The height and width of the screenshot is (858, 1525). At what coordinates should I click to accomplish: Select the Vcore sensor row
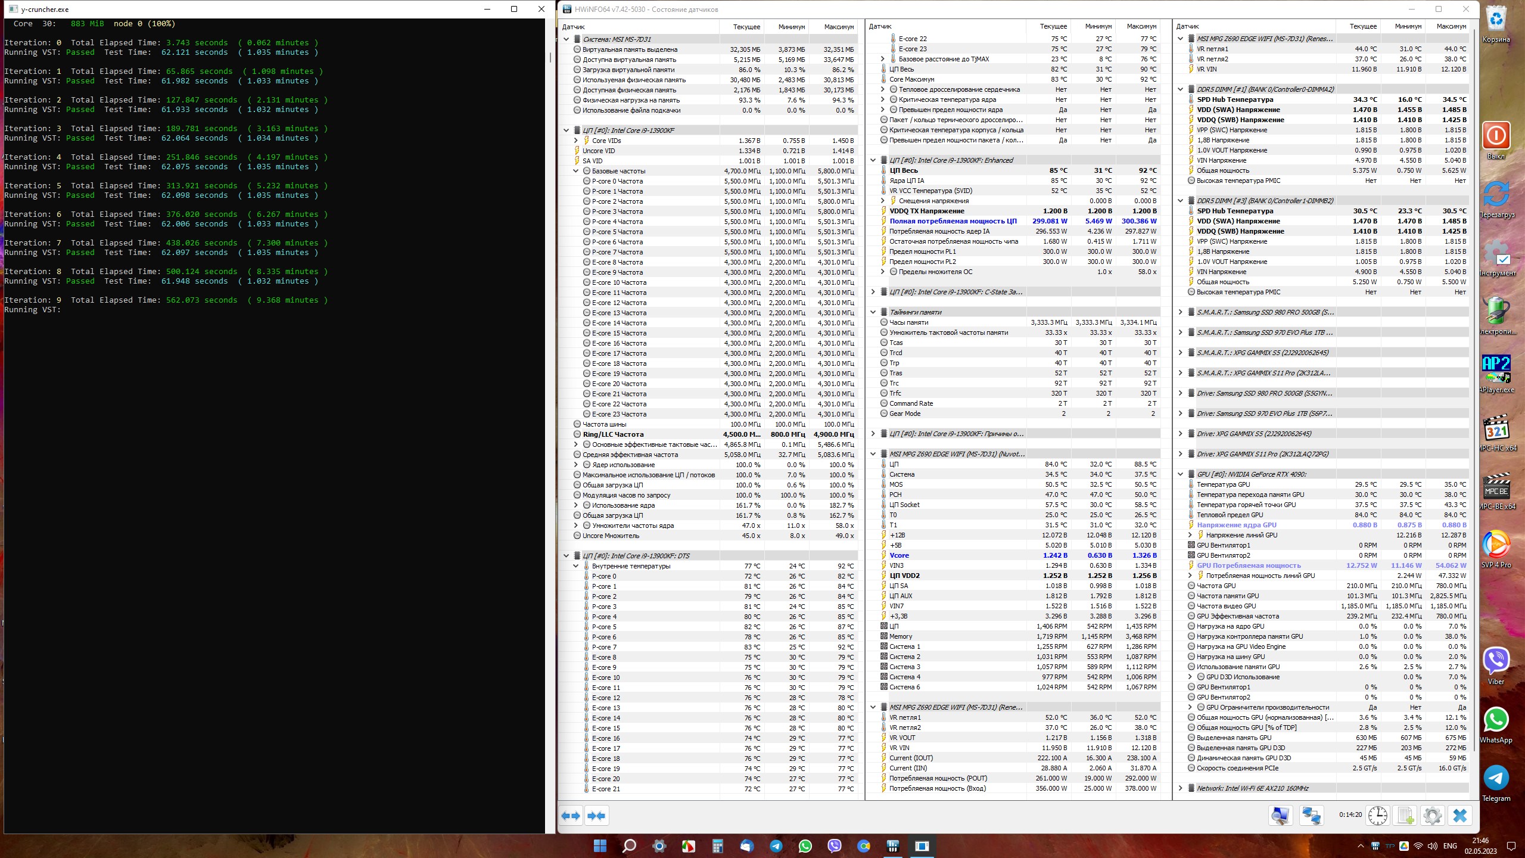click(899, 555)
